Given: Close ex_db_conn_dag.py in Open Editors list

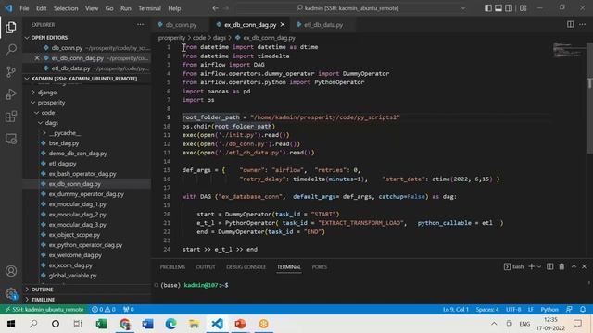Looking at the screenshot, I should (x=37, y=58).
